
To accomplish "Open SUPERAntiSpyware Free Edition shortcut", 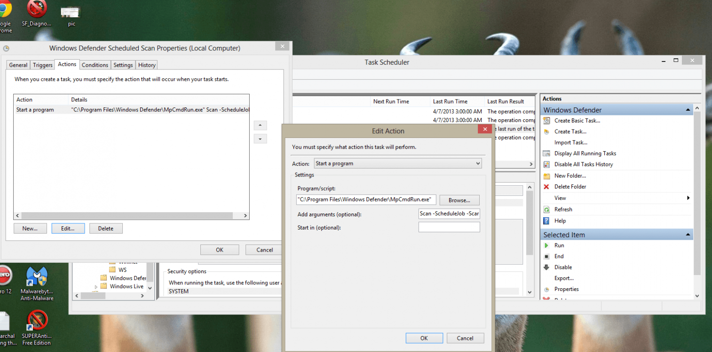I will [37, 328].
